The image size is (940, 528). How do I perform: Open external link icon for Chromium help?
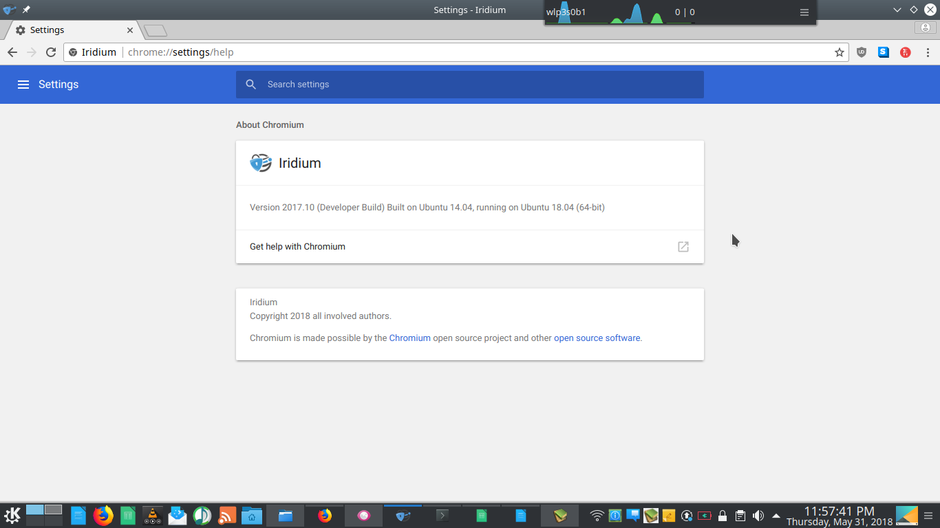tap(683, 247)
